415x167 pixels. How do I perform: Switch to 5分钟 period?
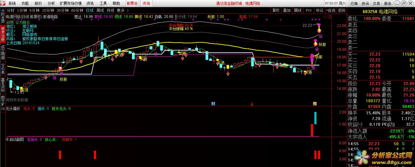(34, 10)
